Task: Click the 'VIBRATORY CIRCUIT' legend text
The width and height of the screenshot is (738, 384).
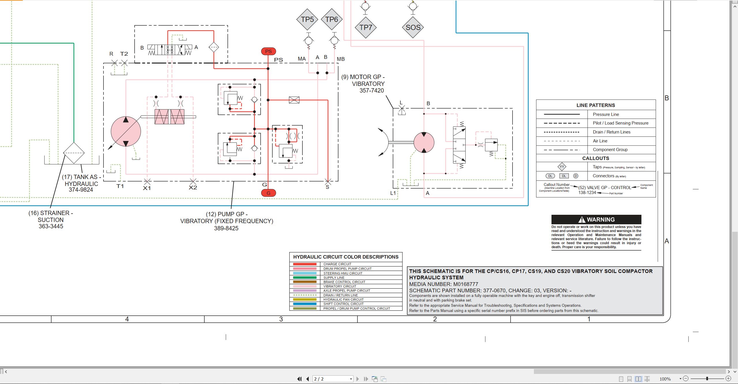Action: 340,286
